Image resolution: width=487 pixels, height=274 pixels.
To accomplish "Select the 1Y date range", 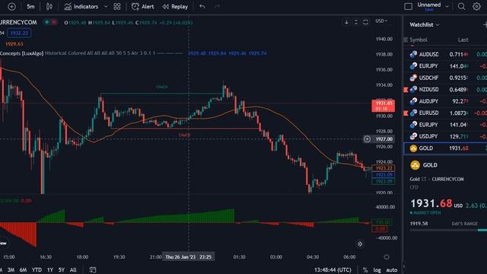I will pyautogui.click(x=50, y=270).
